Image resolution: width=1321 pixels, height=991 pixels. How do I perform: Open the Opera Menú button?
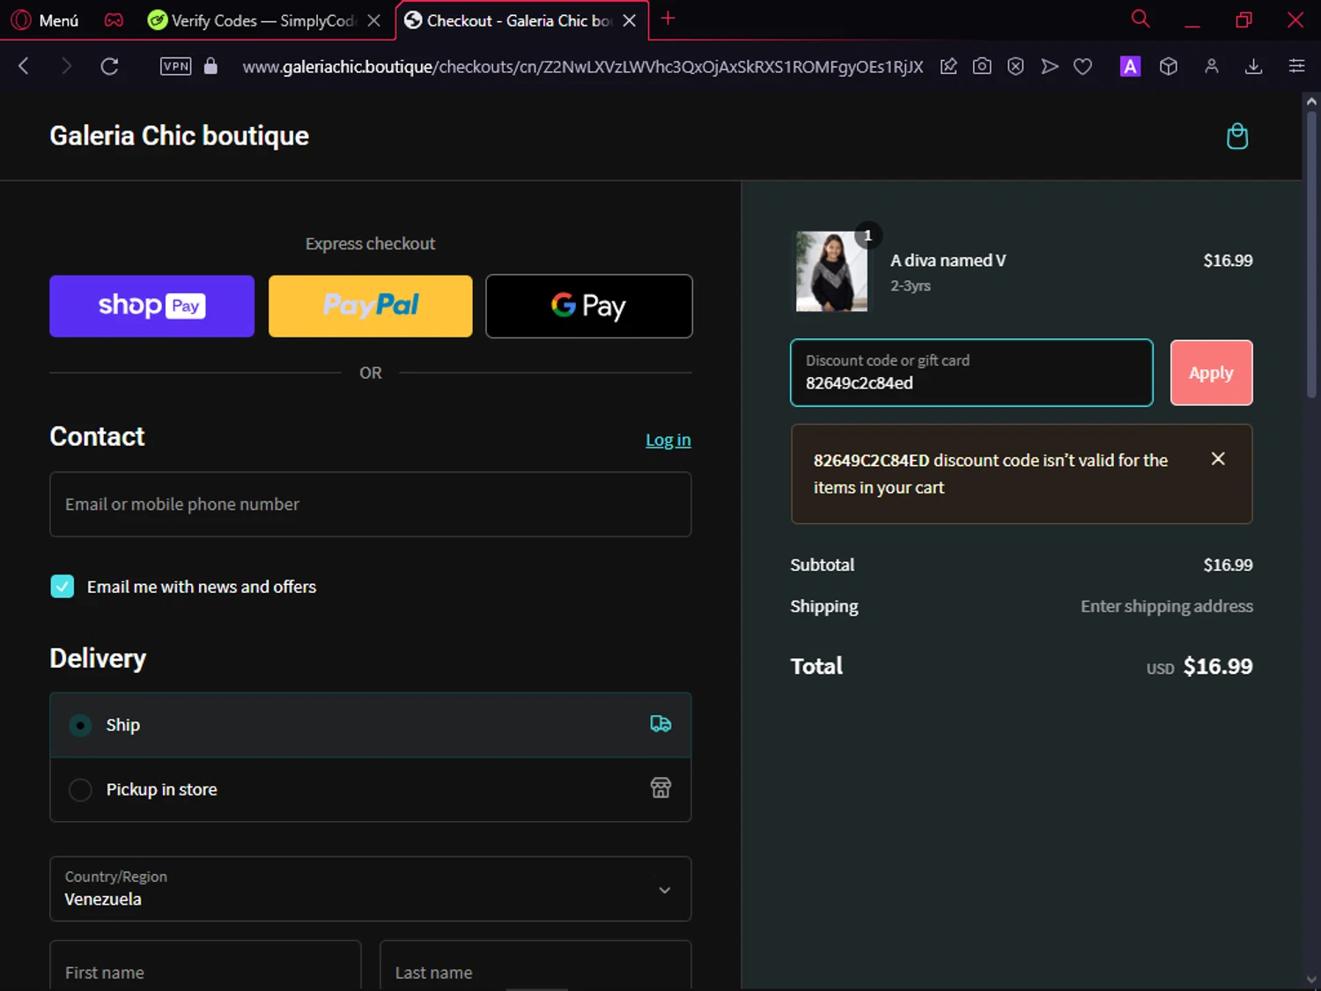click(x=46, y=20)
